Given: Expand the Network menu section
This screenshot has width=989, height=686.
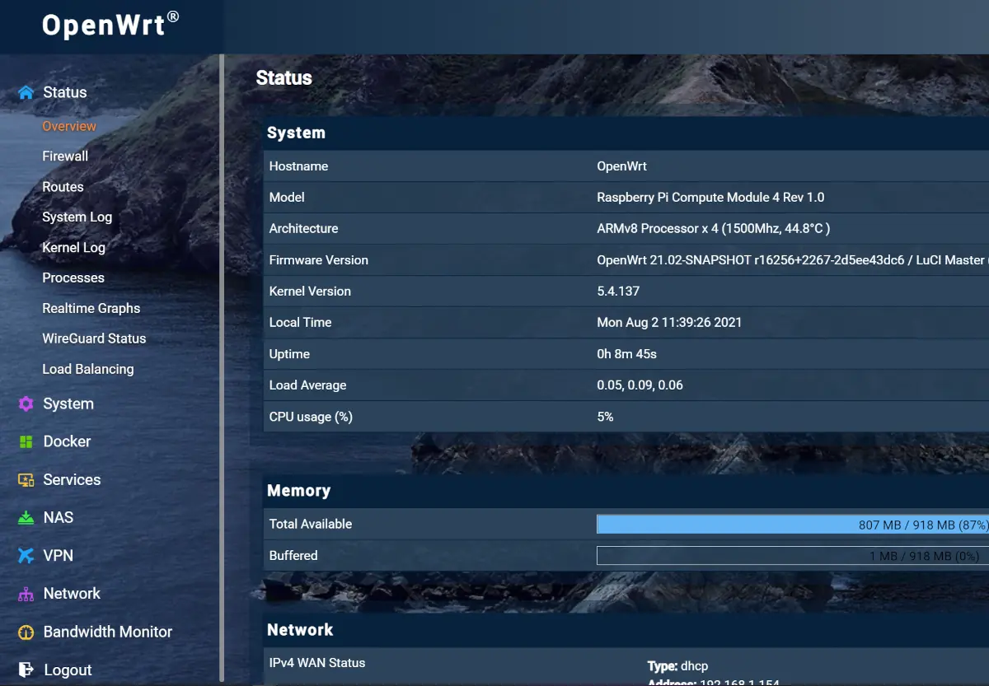Looking at the screenshot, I should pos(72,593).
